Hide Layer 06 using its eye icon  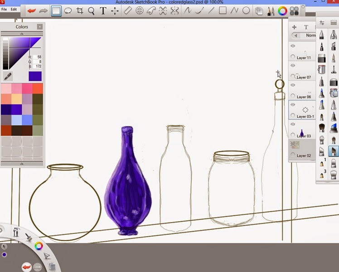[x=293, y=85]
